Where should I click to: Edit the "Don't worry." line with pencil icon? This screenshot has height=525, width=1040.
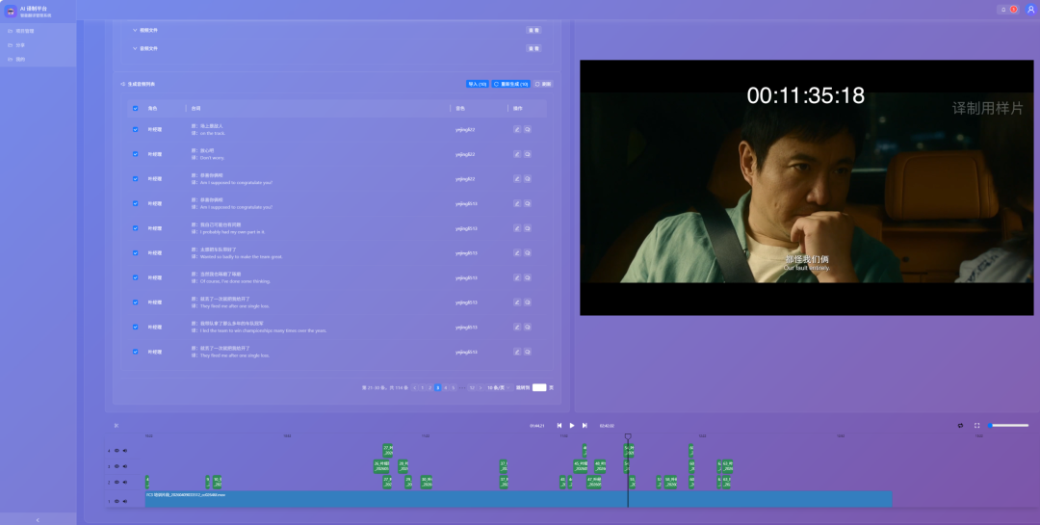point(517,154)
